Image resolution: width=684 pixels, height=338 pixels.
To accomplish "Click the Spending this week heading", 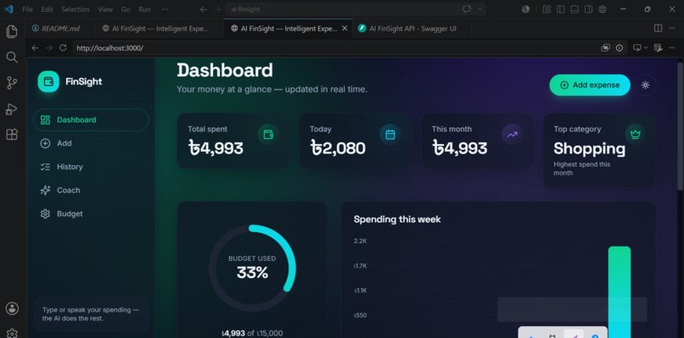I will [397, 219].
